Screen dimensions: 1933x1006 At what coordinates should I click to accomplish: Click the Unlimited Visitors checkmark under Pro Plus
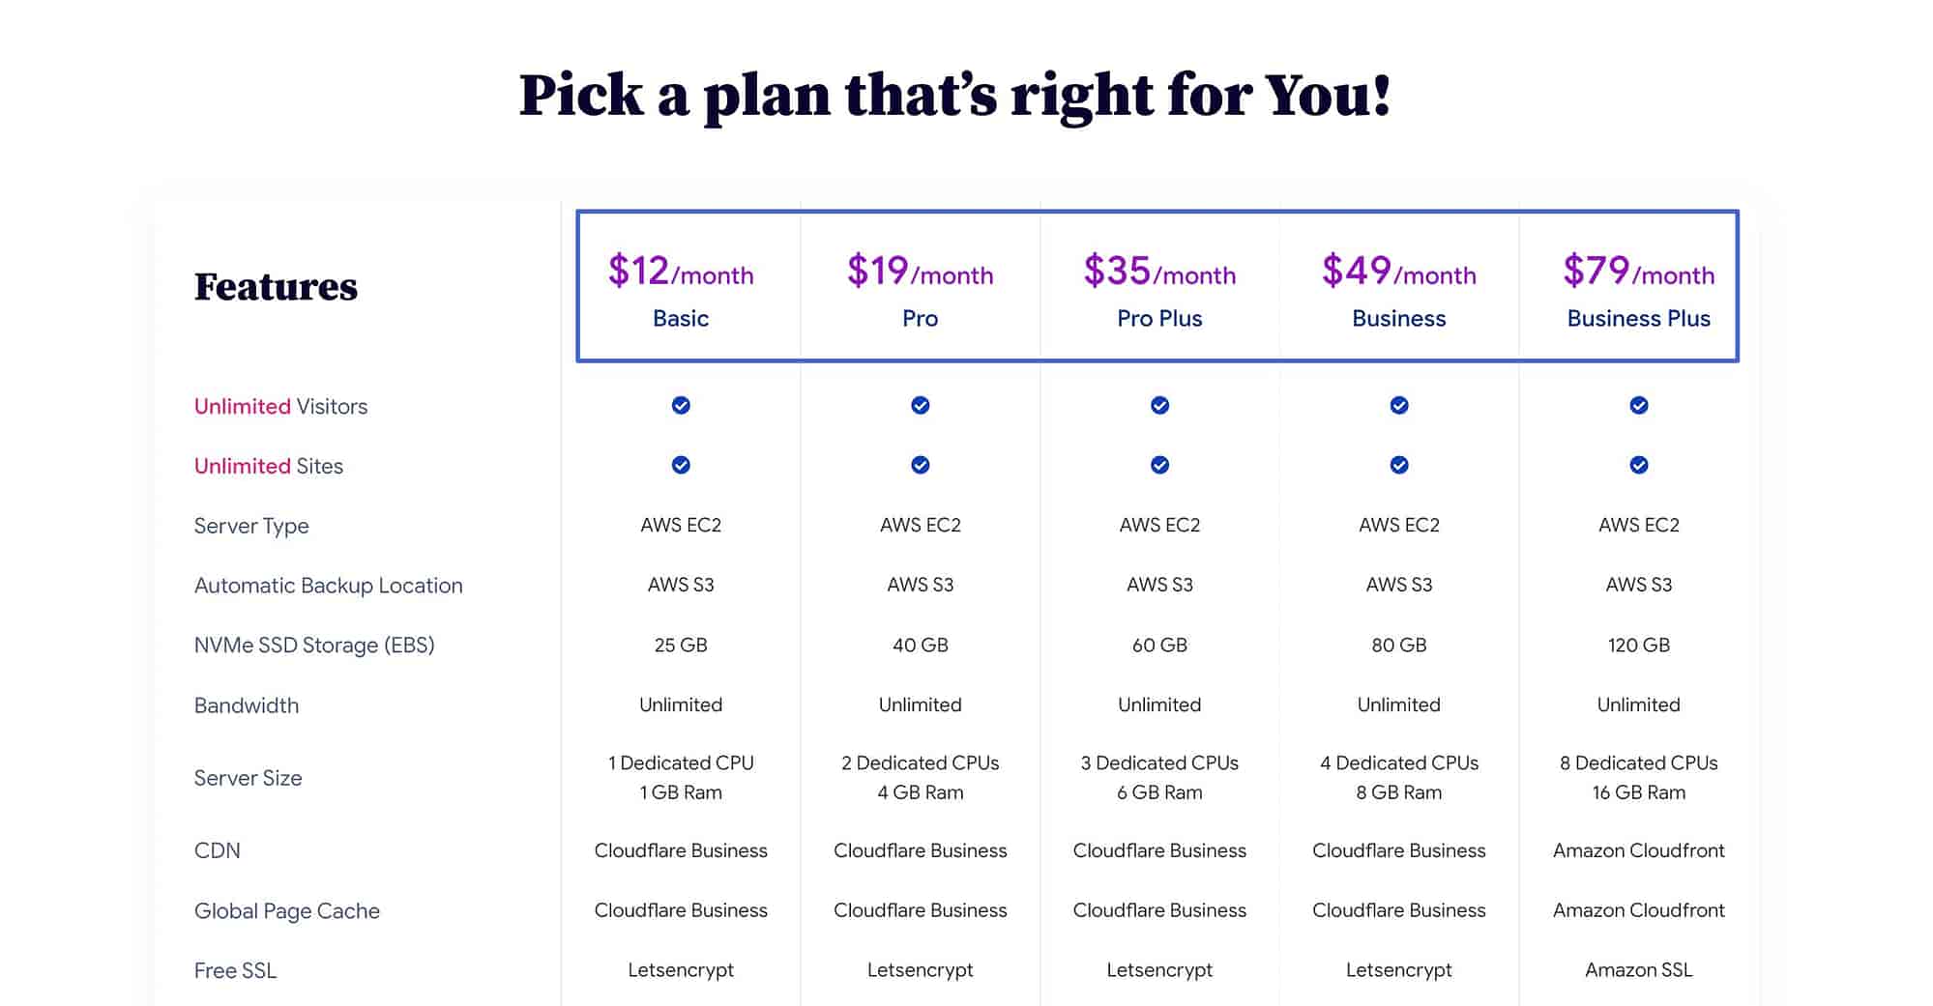1160,405
